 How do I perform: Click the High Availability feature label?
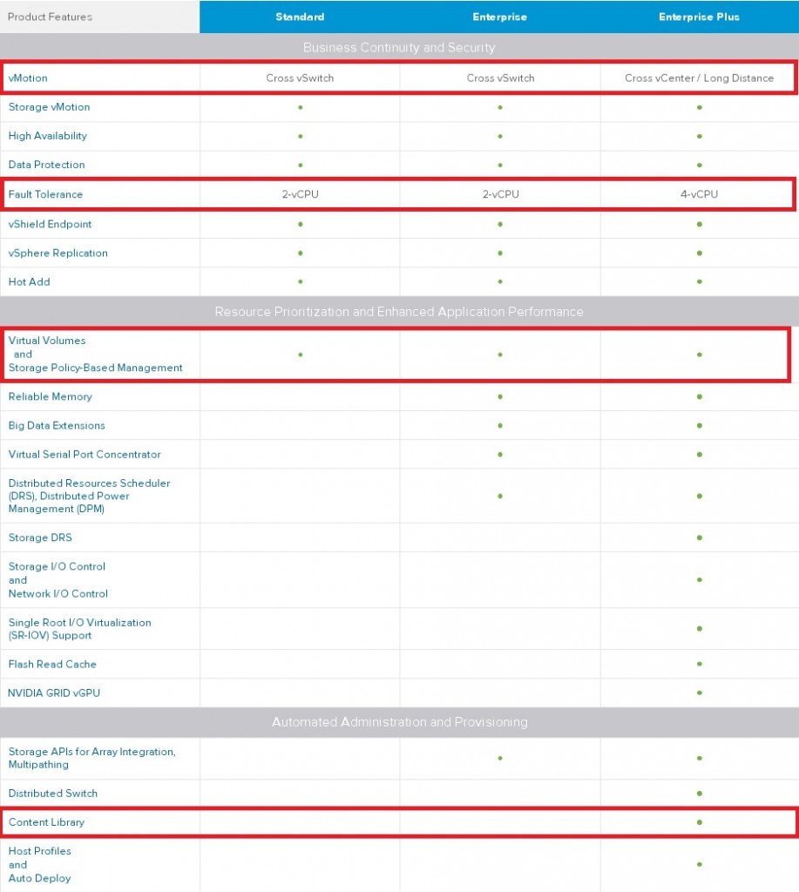pos(47,136)
